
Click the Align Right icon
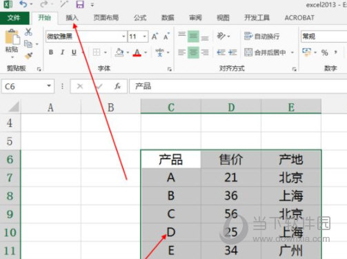pyautogui.click(x=205, y=52)
